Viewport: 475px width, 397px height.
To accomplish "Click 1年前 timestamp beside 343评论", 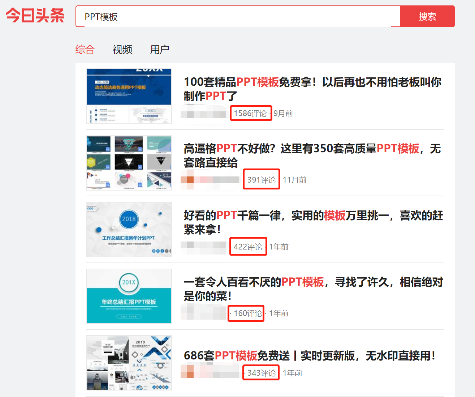I will click(x=293, y=373).
